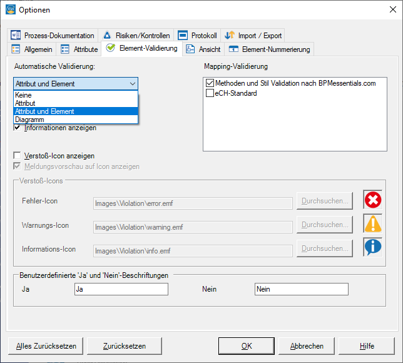This screenshot has height=363, width=403.
Task: Click the Alles Zurücksetzen button
Action: pyautogui.click(x=46, y=346)
